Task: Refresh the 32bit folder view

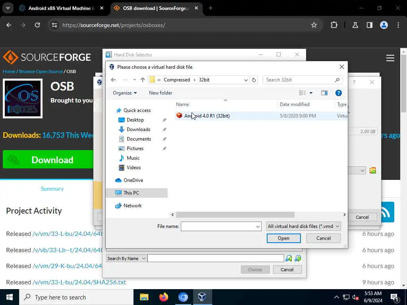Action: [254, 80]
